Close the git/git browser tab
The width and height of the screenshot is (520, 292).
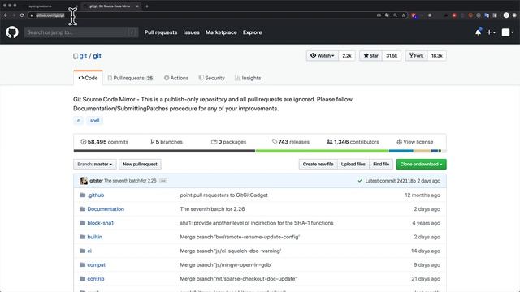[x=137, y=6]
